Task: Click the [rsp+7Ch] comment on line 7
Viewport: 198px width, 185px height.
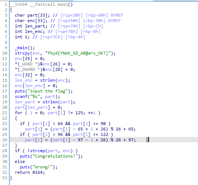Action: [x=51, y=37]
